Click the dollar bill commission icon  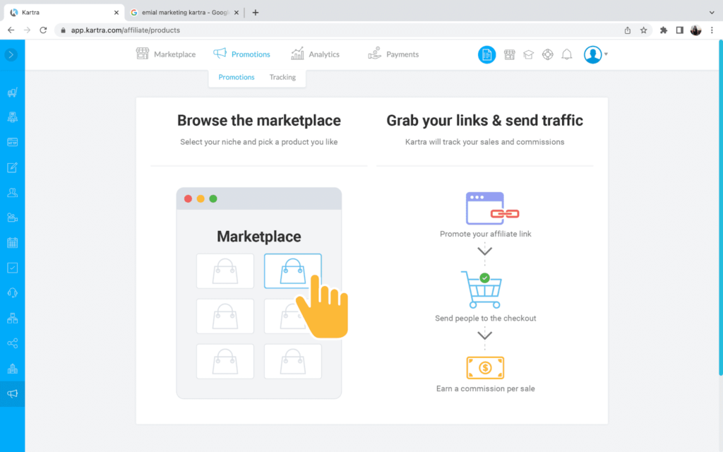point(485,367)
